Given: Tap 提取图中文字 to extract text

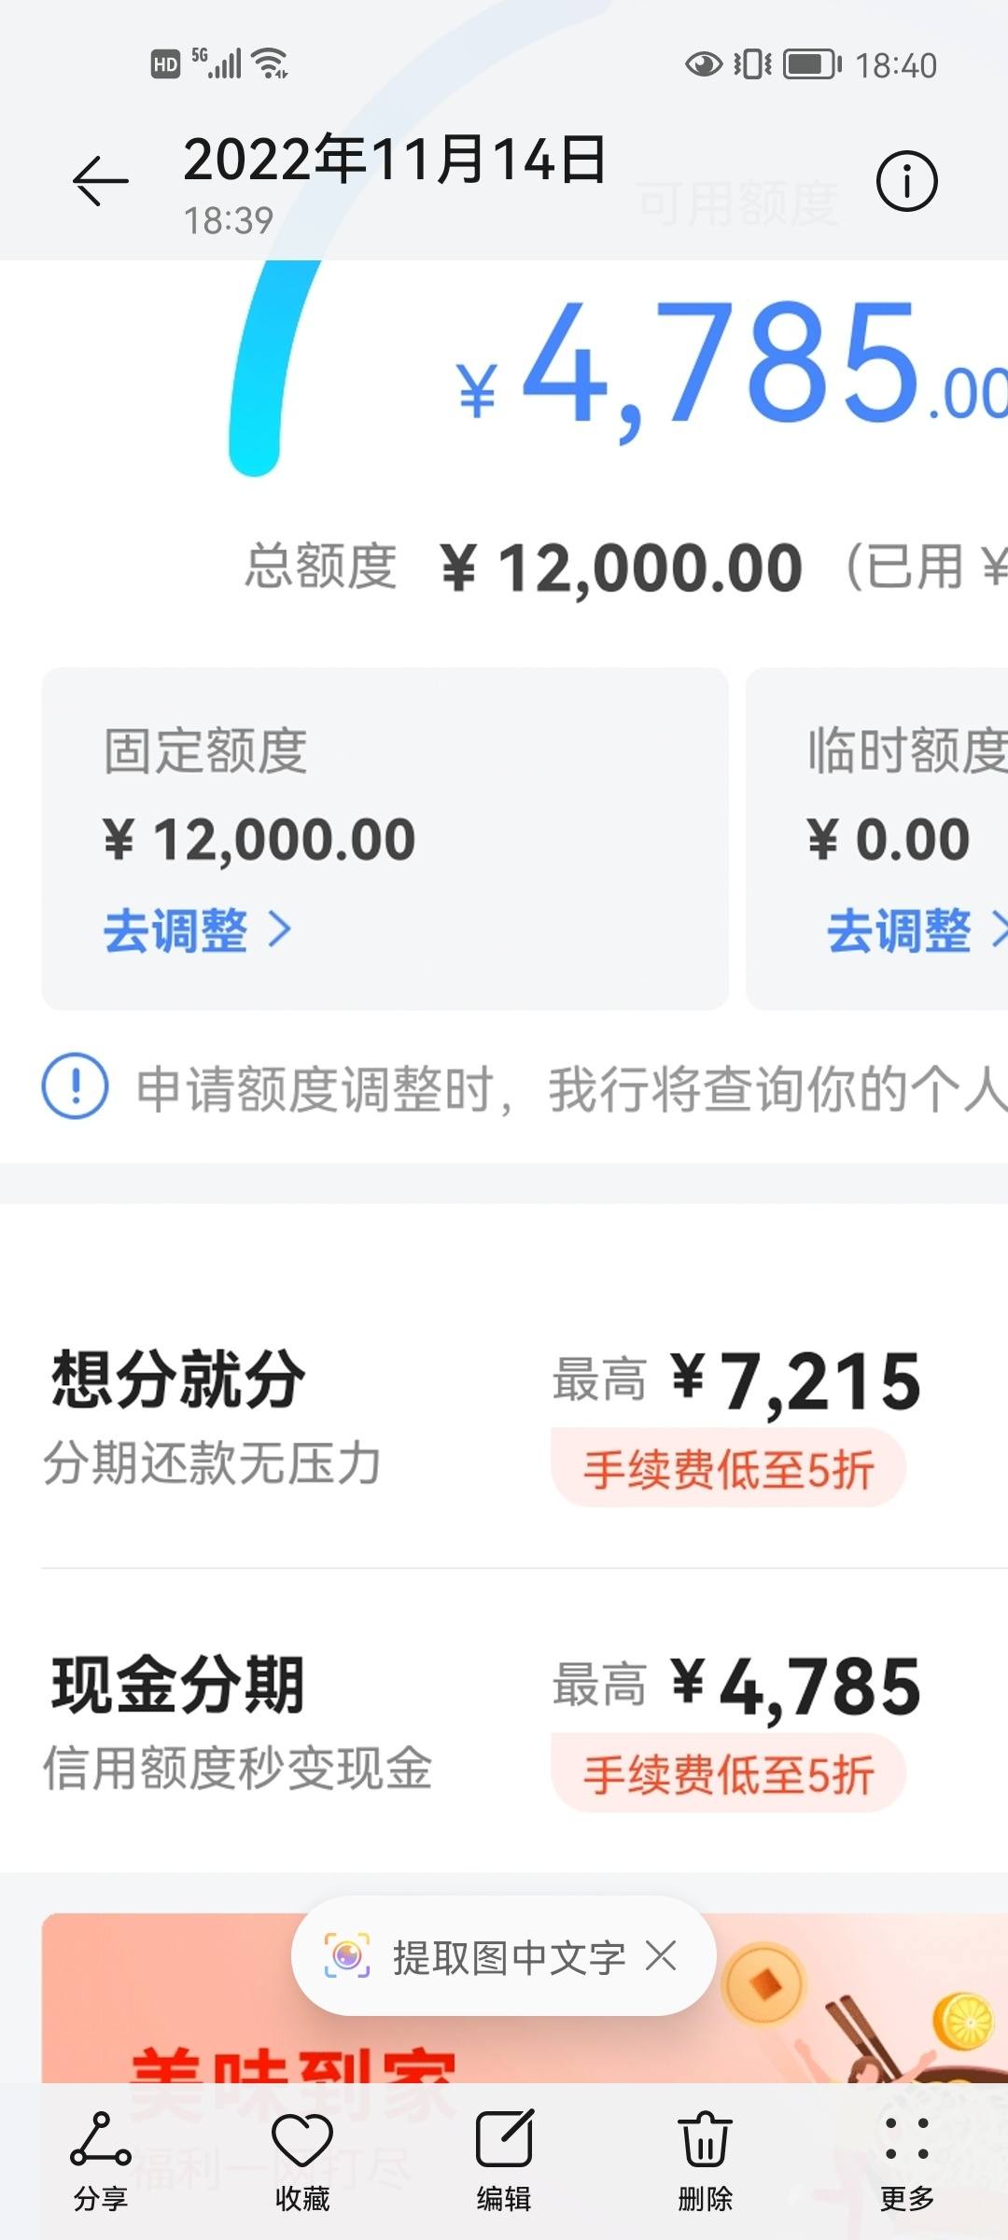Looking at the screenshot, I should point(509,1957).
